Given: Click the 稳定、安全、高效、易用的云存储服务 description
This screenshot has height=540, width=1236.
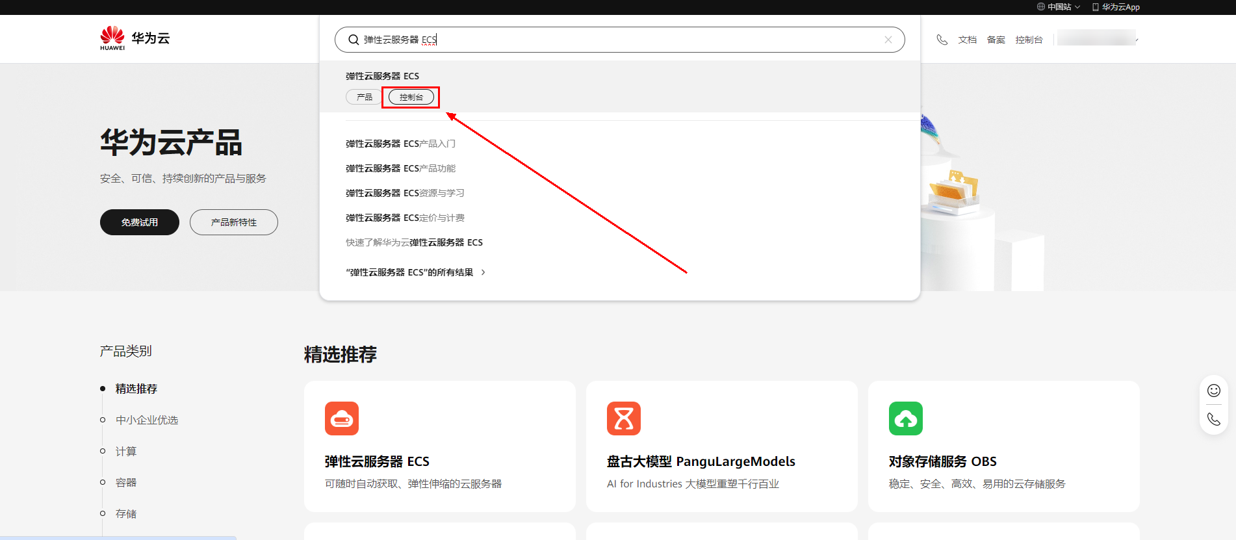Looking at the screenshot, I should pos(977,483).
